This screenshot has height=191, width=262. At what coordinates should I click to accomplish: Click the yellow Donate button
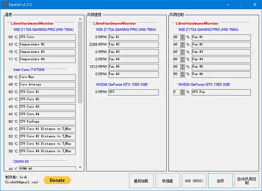tap(57, 180)
